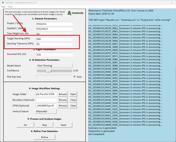Screen dimensions: 176x142
Task: Click the Tree Height est. input field
Action: [x=54, y=34]
